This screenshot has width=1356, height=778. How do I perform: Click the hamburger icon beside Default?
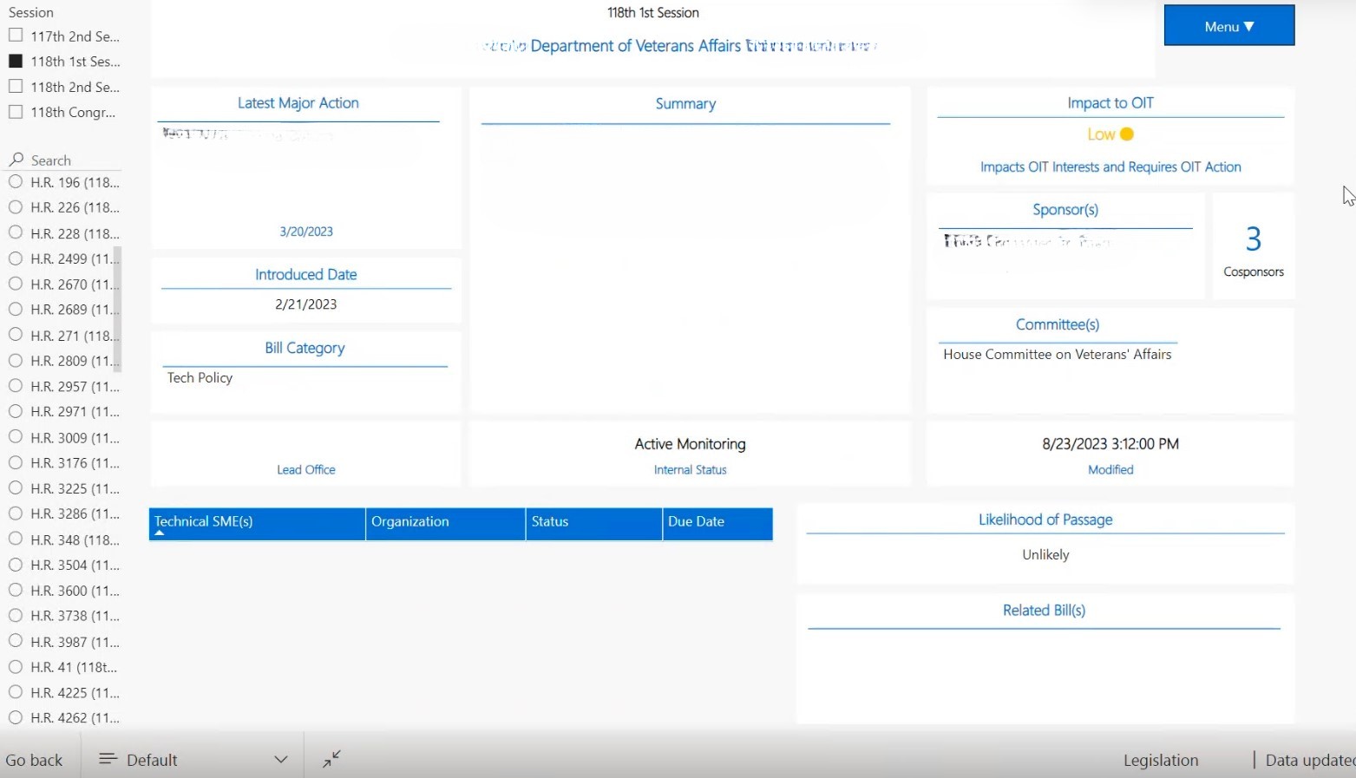[x=108, y=759]
